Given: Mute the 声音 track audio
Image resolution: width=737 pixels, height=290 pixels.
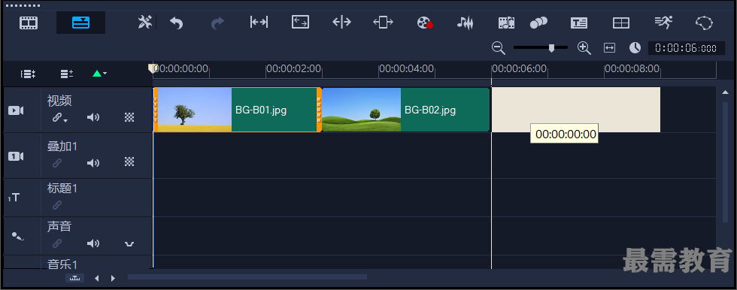Looking at the screenshot, I should pyautogui.click(x=93, y=243).
